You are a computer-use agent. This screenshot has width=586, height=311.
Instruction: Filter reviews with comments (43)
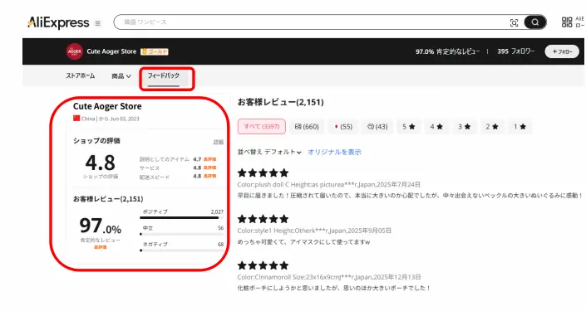(377, 127)
